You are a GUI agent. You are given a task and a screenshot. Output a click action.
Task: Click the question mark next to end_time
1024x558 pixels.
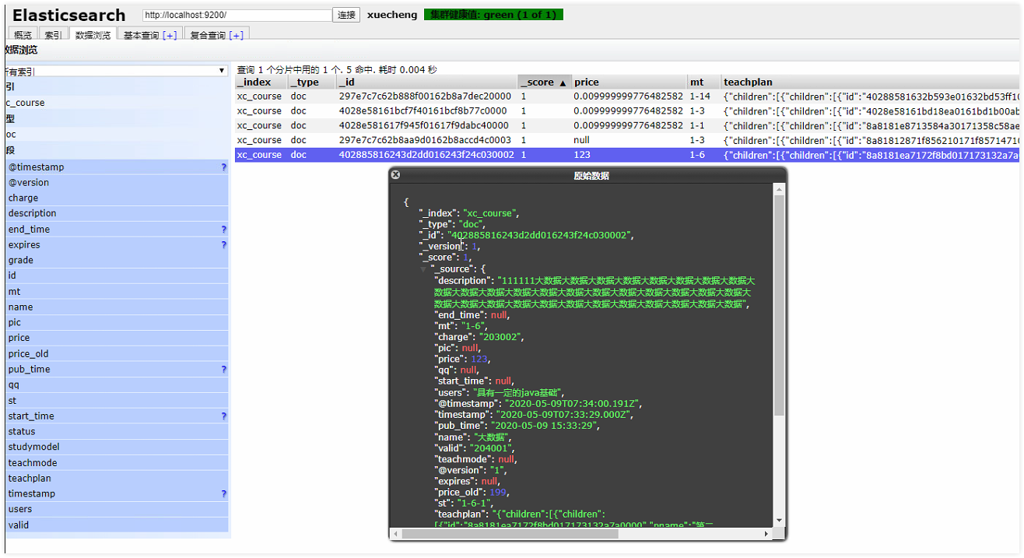click(224, 230)
